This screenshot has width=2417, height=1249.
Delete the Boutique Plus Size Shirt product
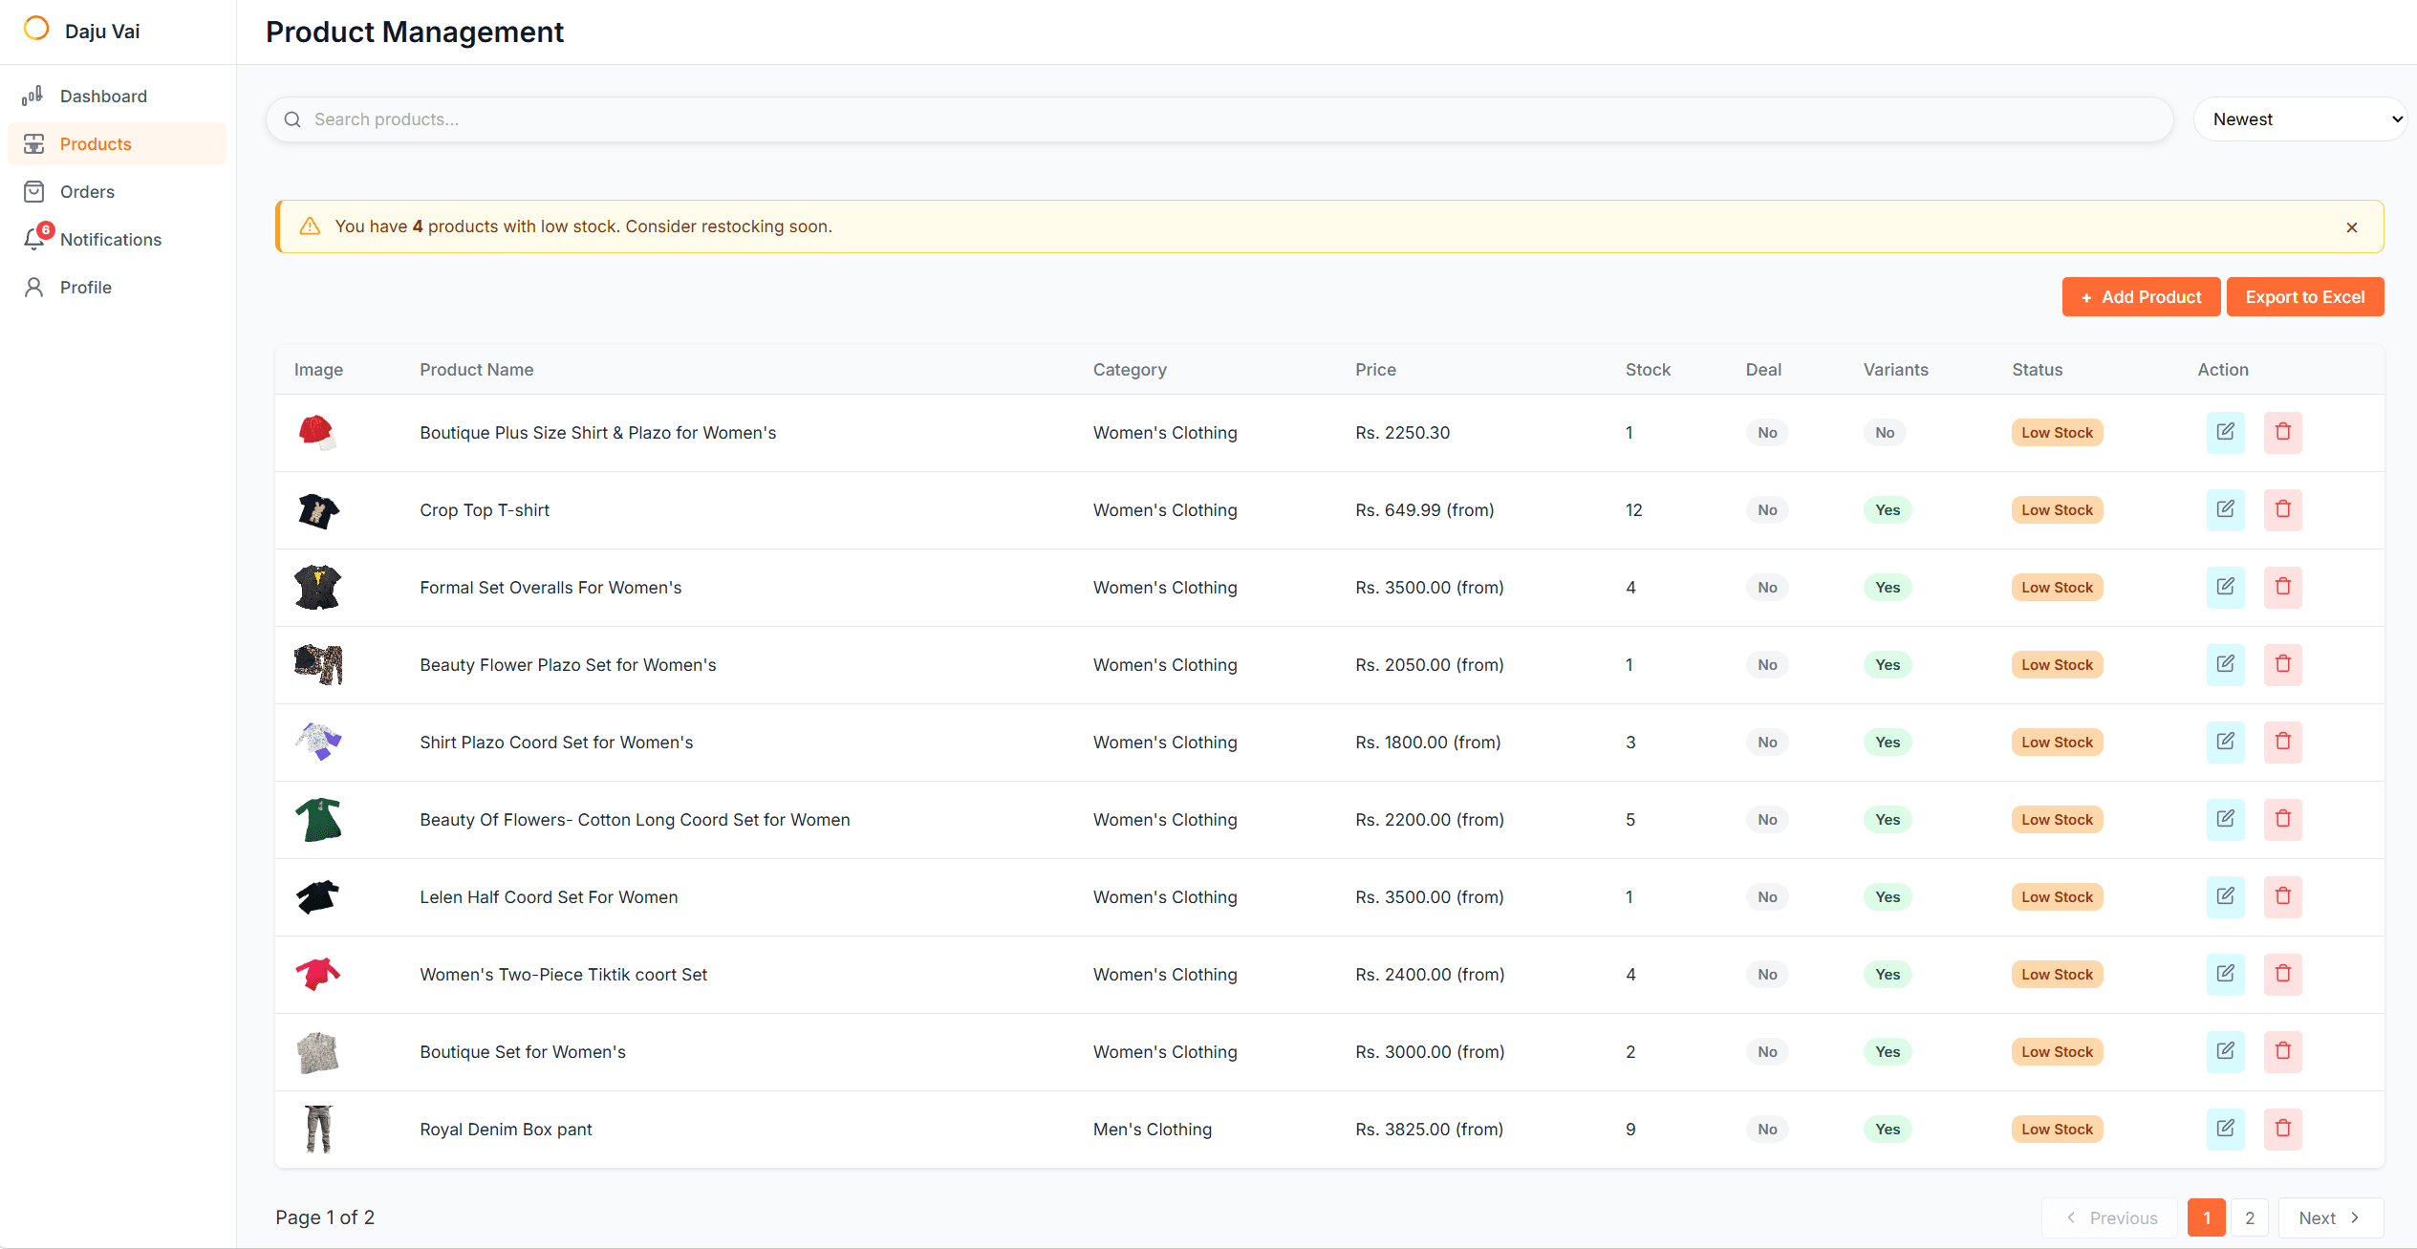pos(2282,432)
